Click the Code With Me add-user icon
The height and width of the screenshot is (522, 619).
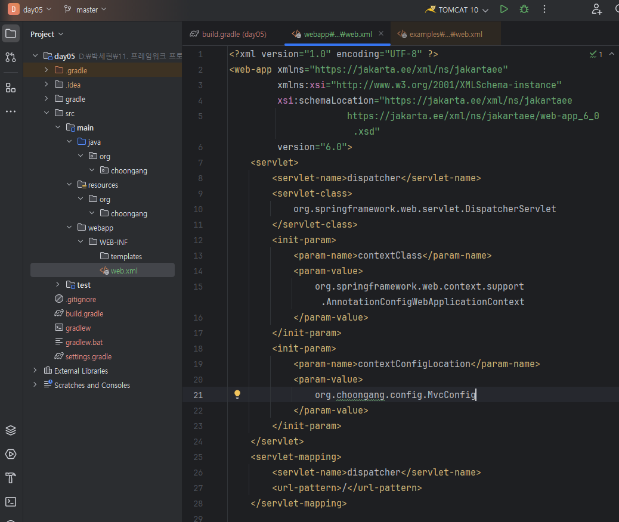[596, 10]
